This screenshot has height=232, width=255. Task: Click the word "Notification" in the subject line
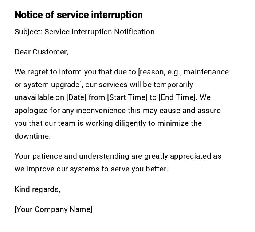coord(134,32)
